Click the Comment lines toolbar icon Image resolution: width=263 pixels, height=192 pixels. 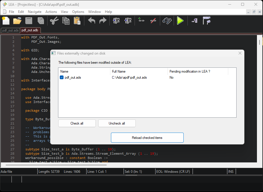141,21
